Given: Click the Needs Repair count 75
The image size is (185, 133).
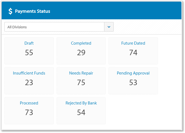Looking at the screenshot, I should point(81,82).
